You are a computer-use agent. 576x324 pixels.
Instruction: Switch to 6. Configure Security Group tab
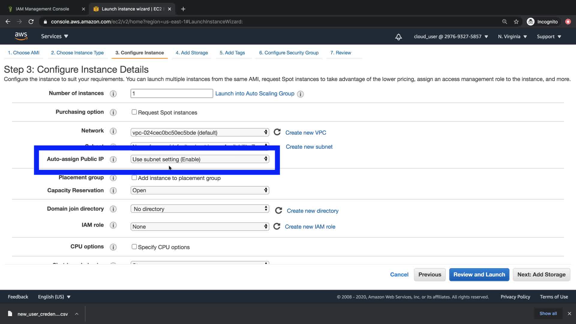point(289,53)
